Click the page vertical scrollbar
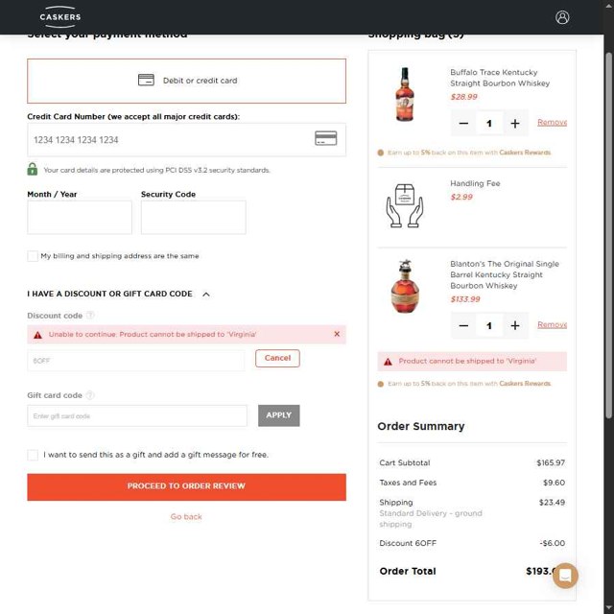The height and width of the screenshot is (614, 614). [608, 235]
